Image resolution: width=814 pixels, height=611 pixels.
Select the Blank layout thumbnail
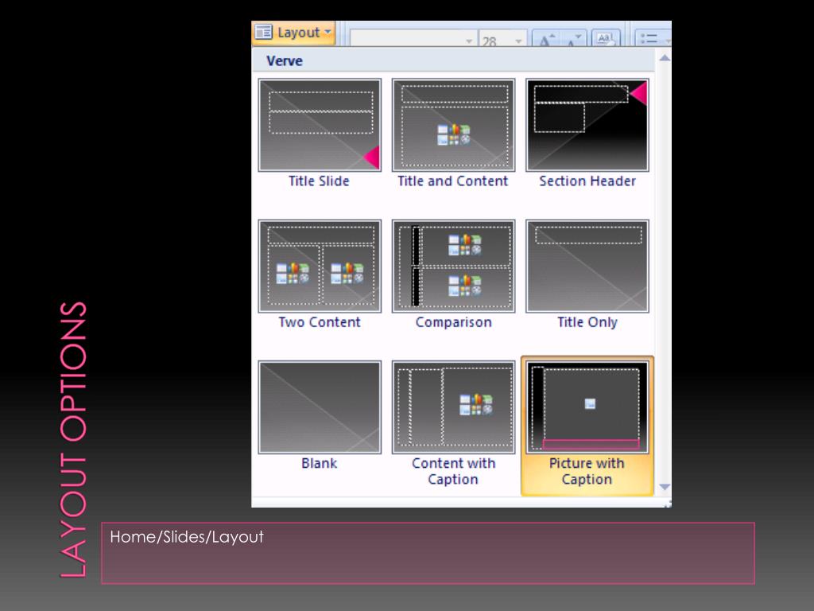(x=320, y=407)
